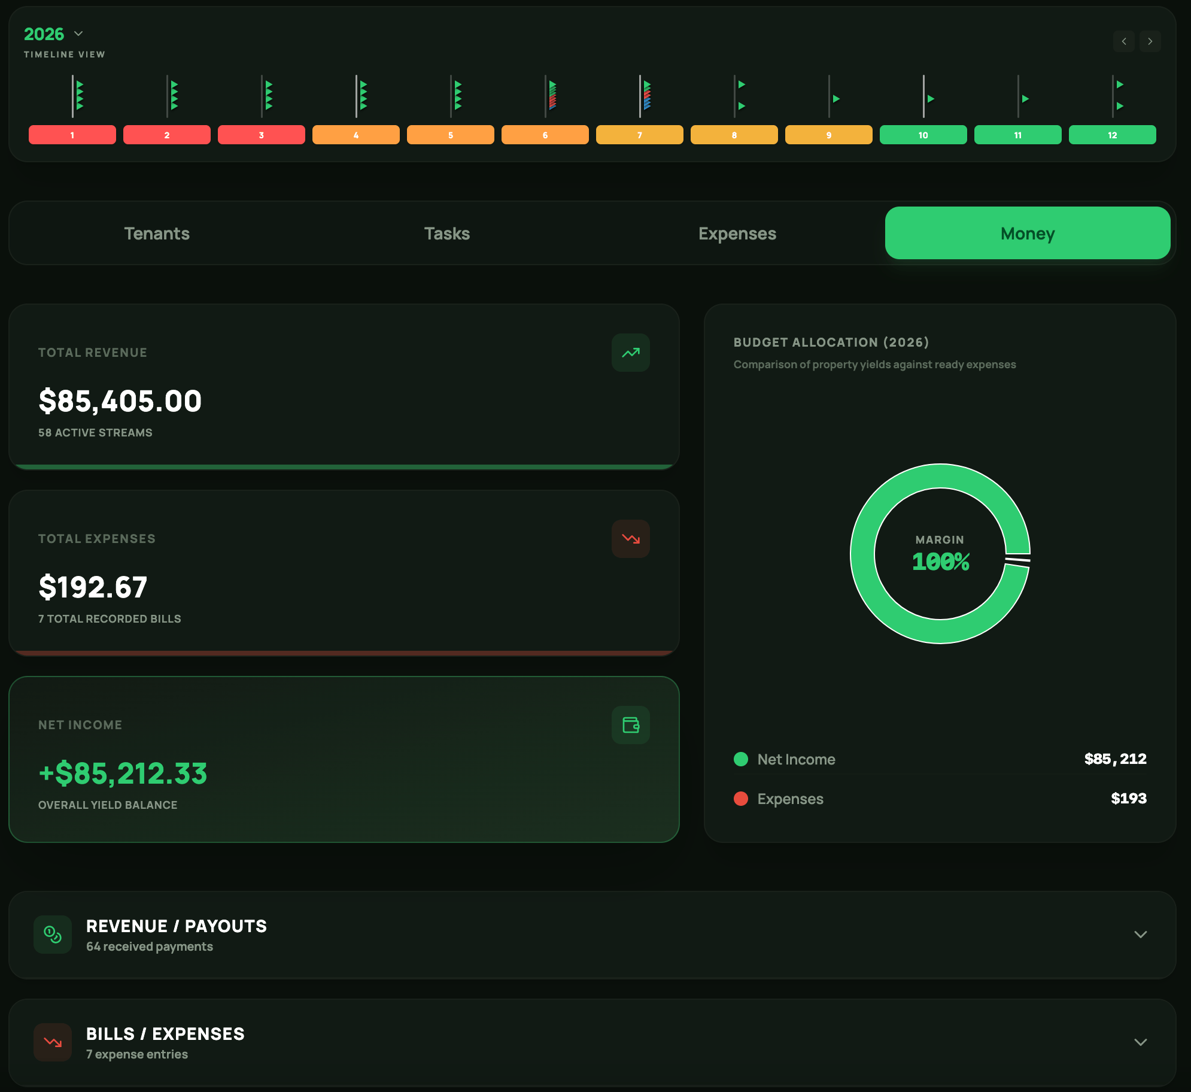Click the margin donut chart ring
Image resolution: width=1191 pixels, height=1092 pixels.
coord(862,554)
